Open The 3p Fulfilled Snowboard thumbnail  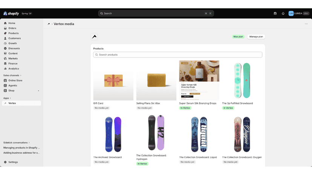click(242, 80)
